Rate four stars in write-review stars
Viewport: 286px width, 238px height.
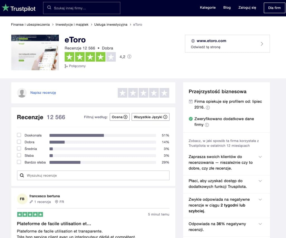coord(154,93)
